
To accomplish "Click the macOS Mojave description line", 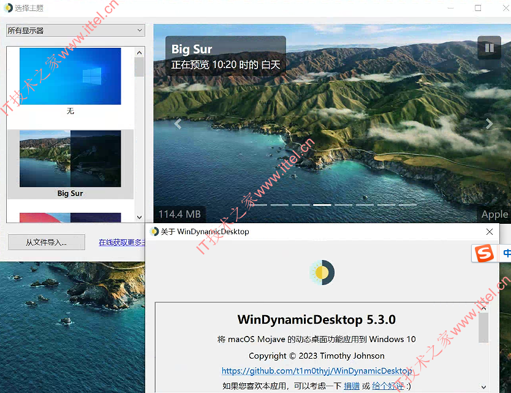I will pyautogui.click(x=316, y=340).
